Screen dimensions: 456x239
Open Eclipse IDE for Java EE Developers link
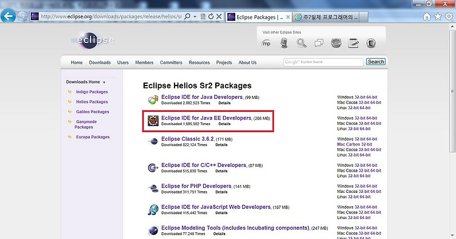click(x=206, y=118)
